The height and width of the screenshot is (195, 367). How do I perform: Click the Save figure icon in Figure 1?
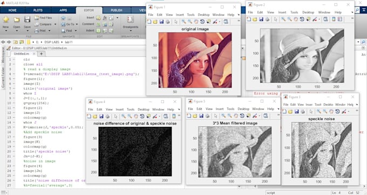click(x=161, y=22)
